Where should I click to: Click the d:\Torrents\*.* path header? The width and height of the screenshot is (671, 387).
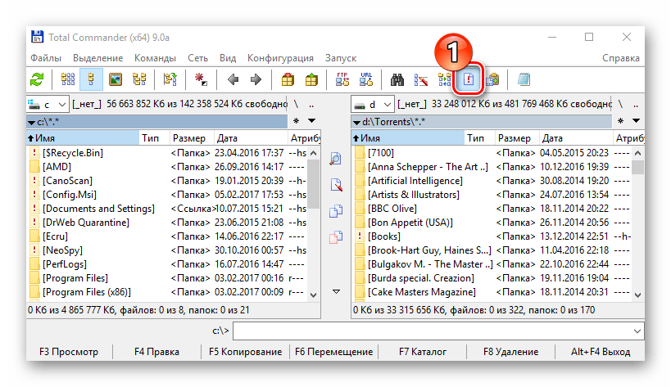pyautogui.click(x=482, y=122)
